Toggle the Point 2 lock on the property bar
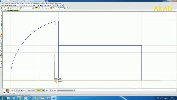The width and height of the screenshot is (177, 100). point(24,91)
